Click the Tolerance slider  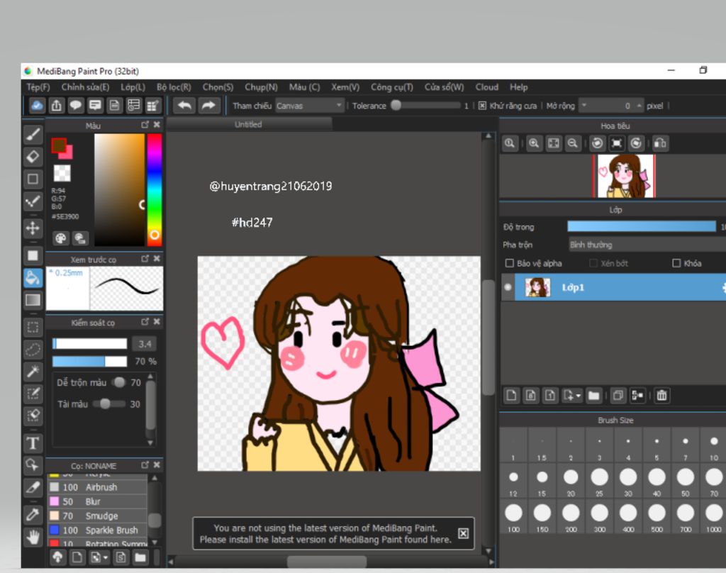coord(426,106)
